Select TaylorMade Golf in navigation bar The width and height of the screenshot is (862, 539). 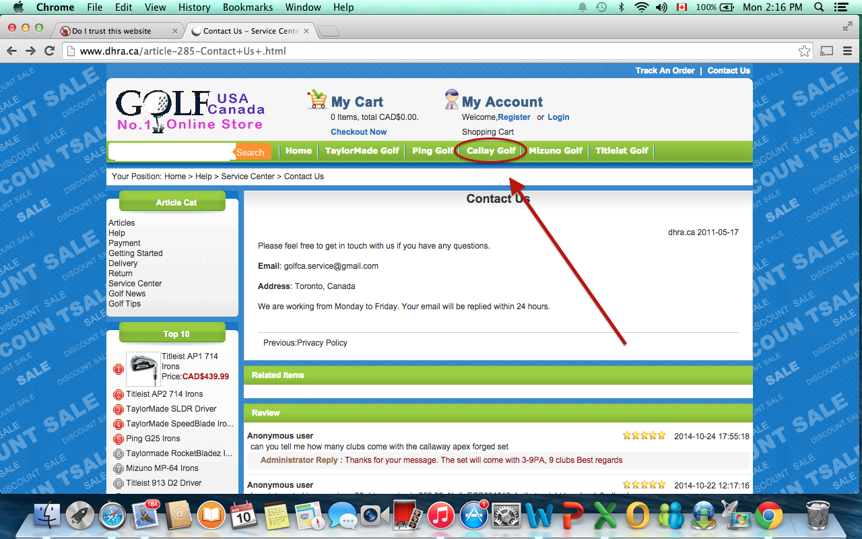pos(362,151)
